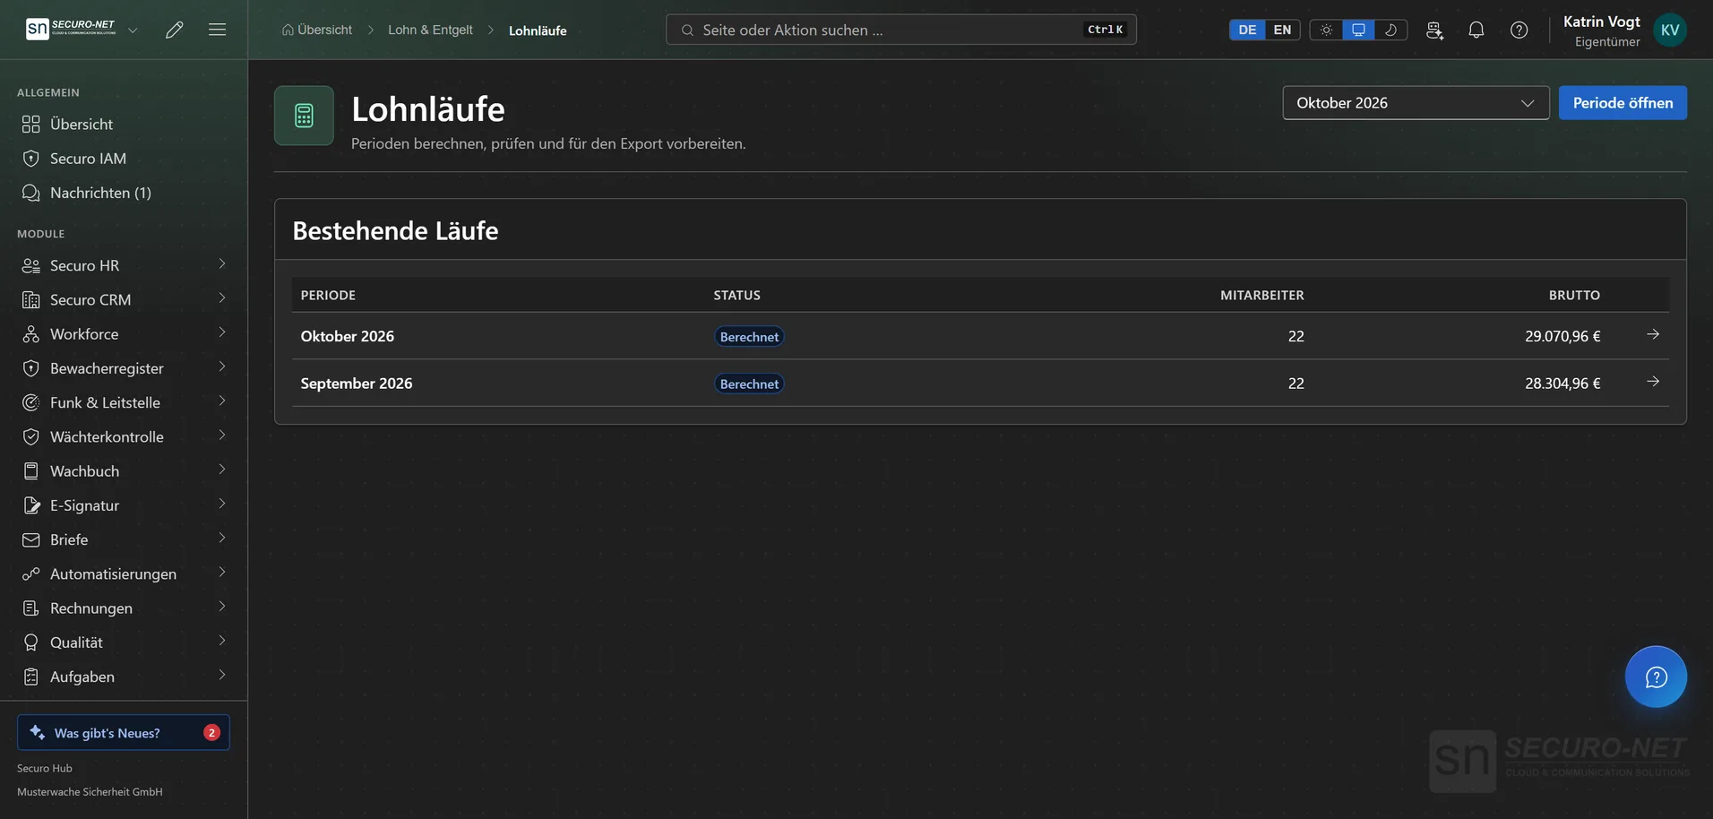Click the Lohnläufe calculator icon
This screenshot has width=1713, height=819.
(x=304, y=116)
